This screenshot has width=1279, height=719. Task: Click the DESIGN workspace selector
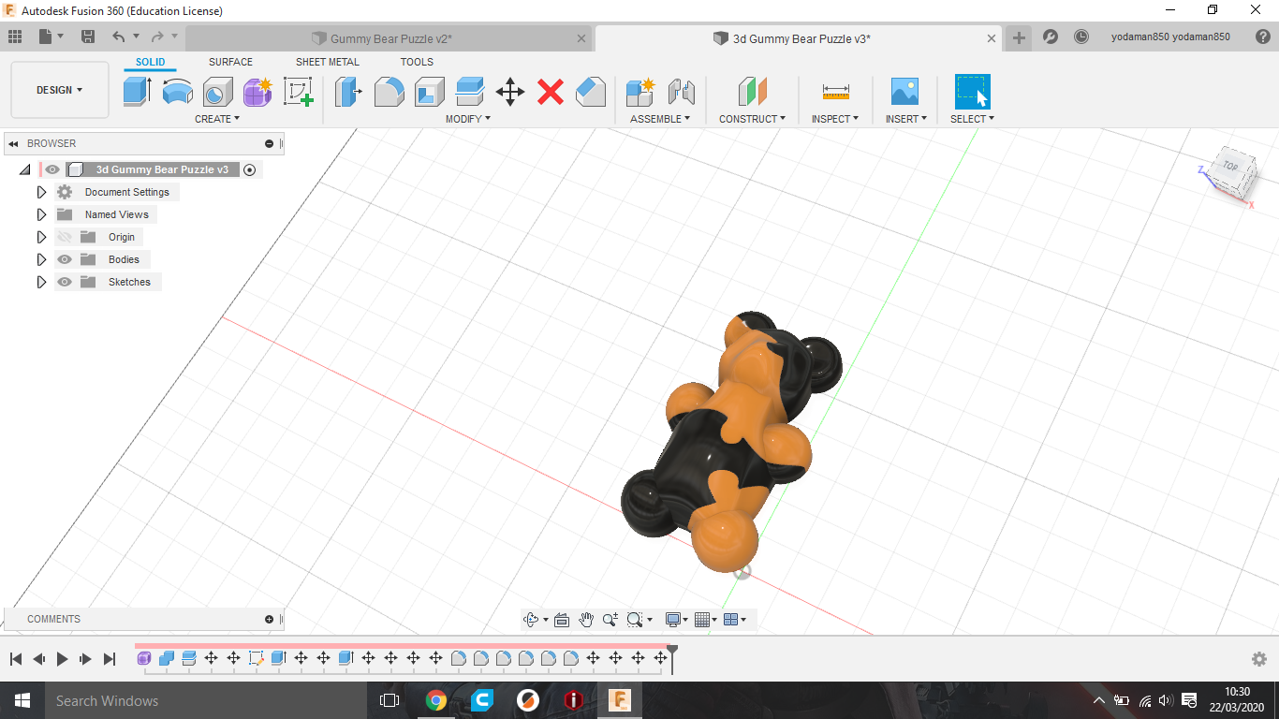tap(59, 90)
